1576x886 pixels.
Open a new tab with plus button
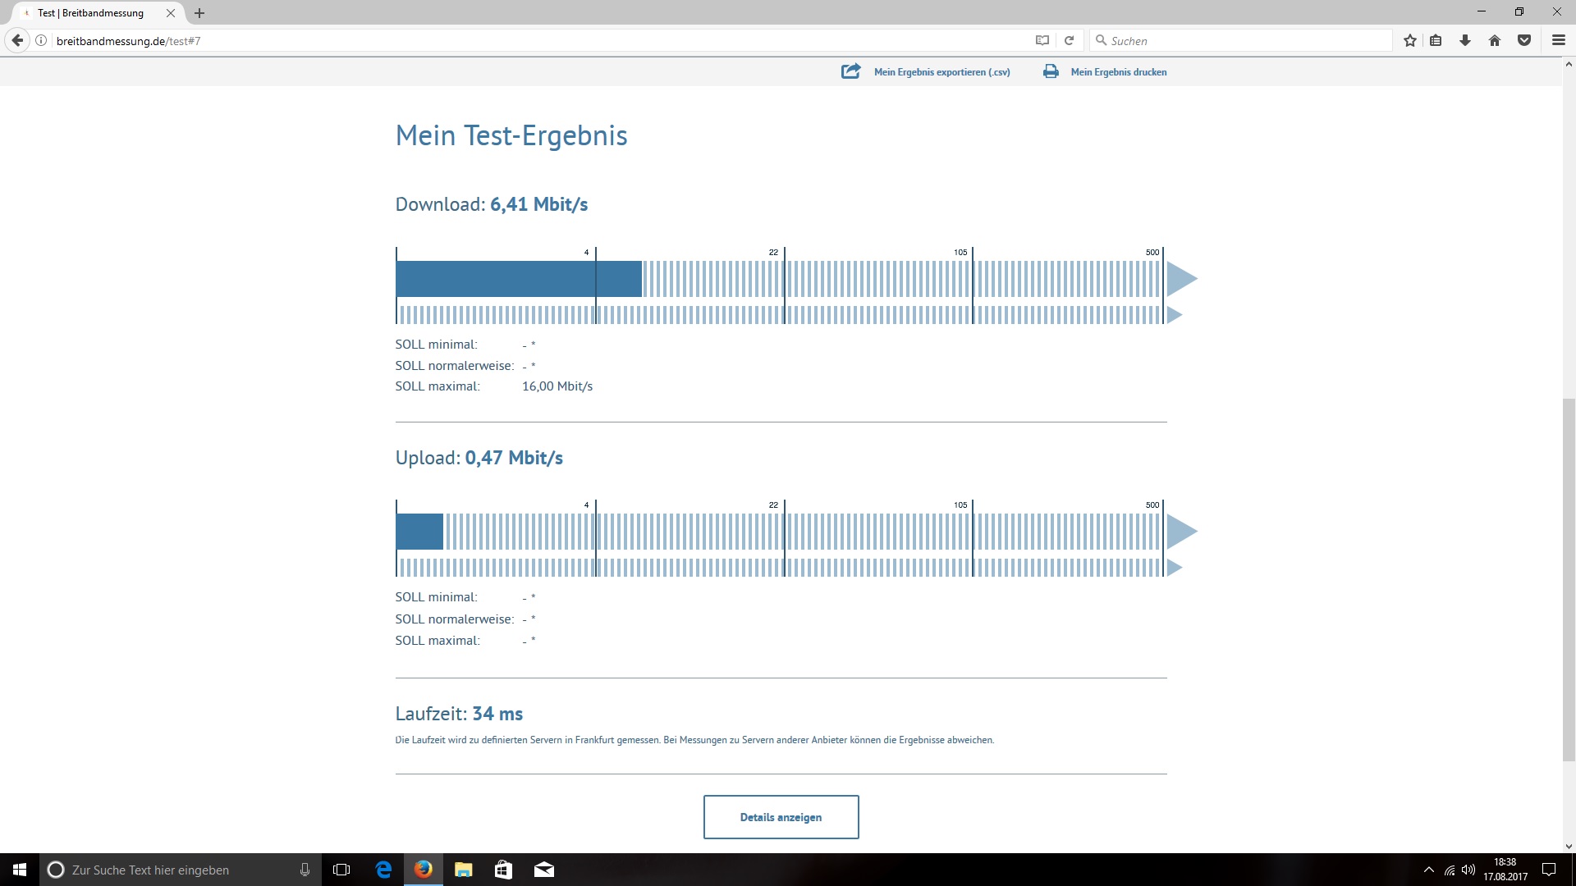click(199, 13)
